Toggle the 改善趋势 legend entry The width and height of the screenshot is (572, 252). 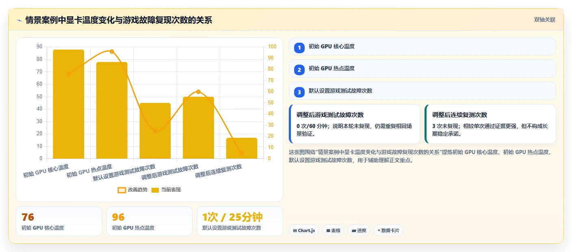tap(132, 190)
